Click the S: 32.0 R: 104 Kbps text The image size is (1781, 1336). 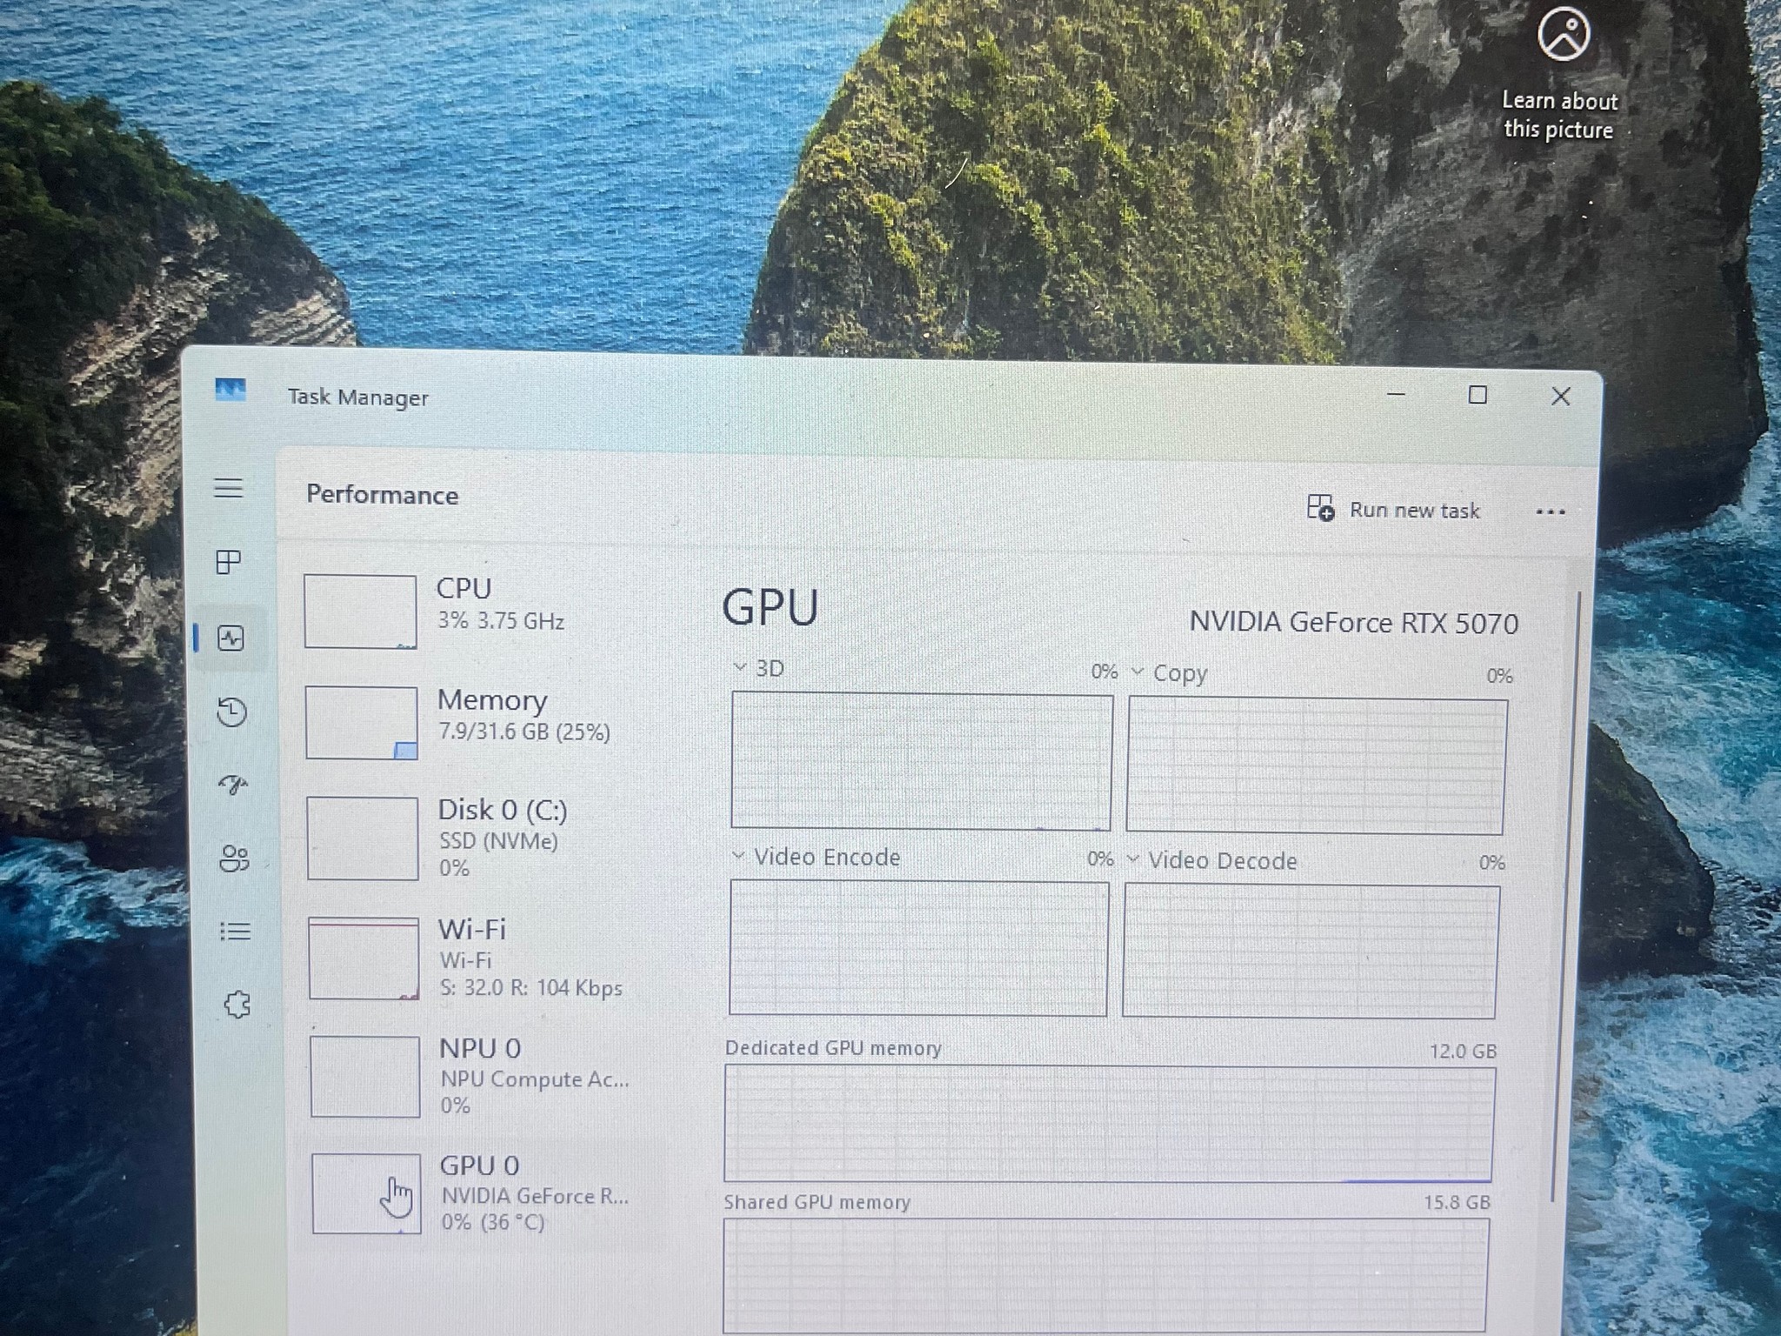click(x=531, y=988)
